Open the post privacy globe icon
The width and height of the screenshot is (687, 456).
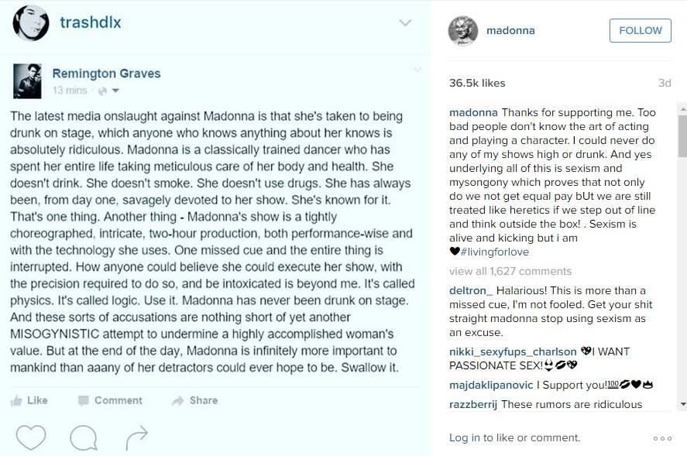(x=102, y=91)
